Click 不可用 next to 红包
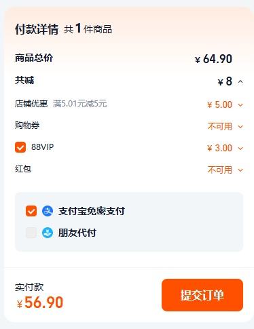 [x=220, y=170]
